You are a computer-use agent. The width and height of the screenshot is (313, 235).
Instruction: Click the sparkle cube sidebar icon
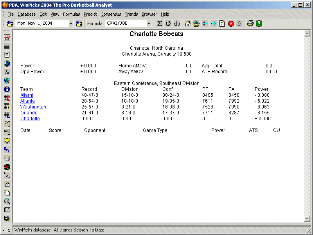coord(7,158)
